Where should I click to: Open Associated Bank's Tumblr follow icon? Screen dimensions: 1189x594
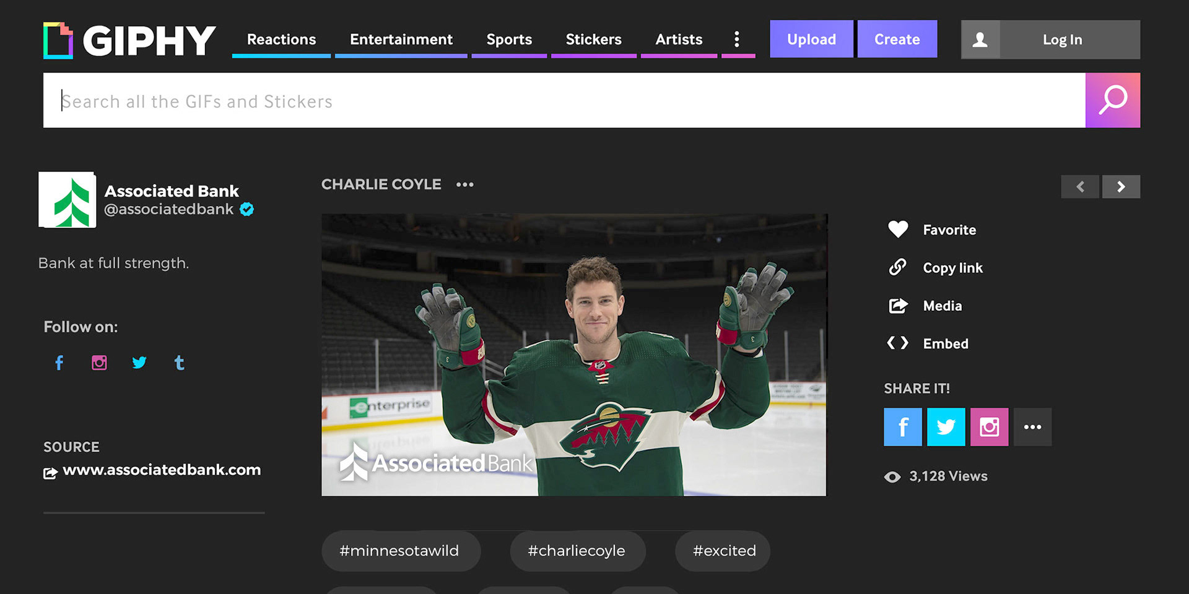pyautogui.click(x=180, y=363)
